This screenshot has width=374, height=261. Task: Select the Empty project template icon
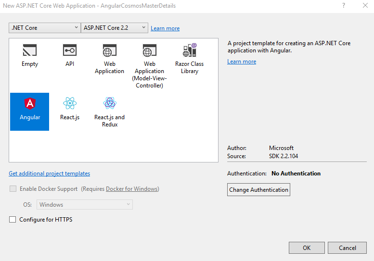[x=30, y=50]
